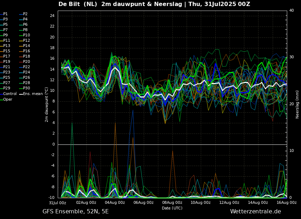Click the P17 legend label
Image resolution: width=301 pixels, height=219 pixels.
pyautogui.click(x=6, y=56)
